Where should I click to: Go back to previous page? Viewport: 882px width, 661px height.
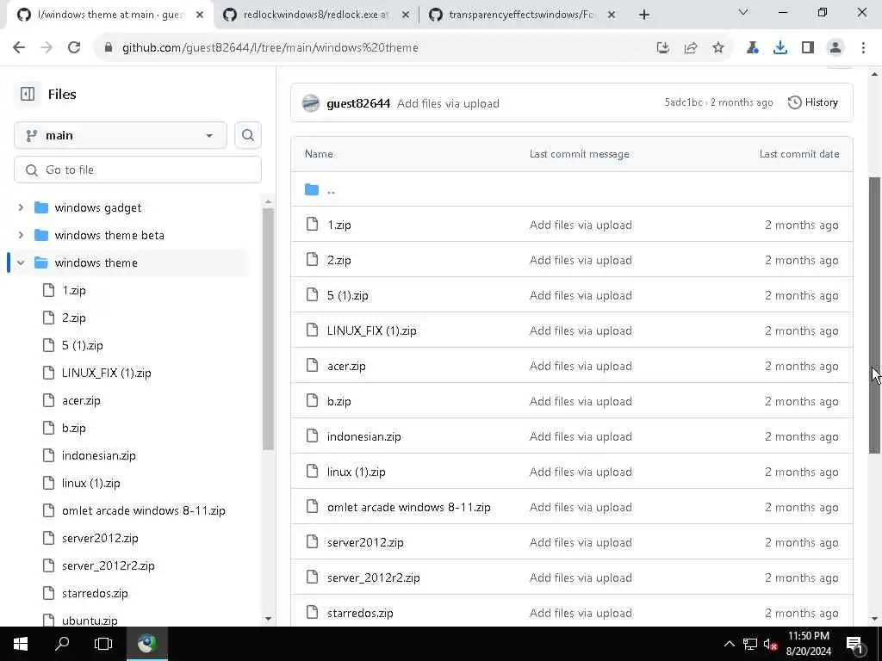pyautogui.click(x=19, y=48)
